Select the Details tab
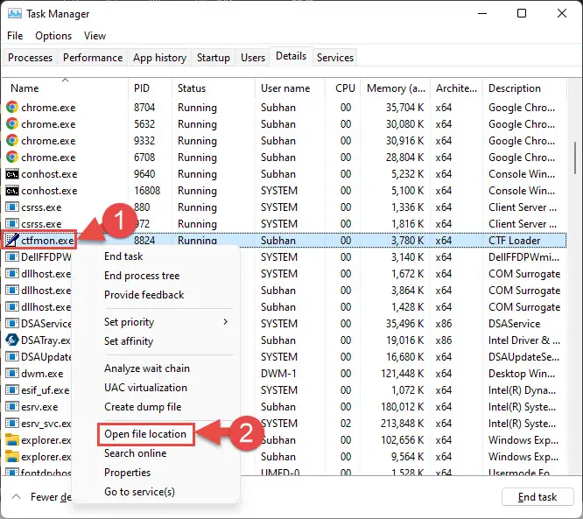 click(x=291, y=56)
